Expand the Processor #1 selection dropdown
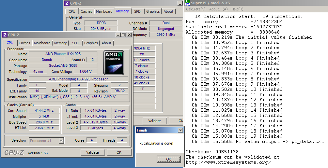328x168 pixels. 61,141
